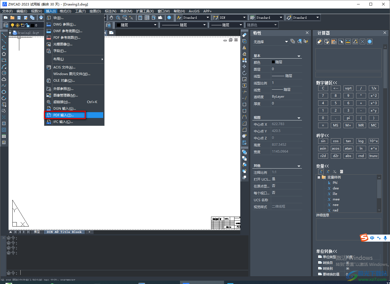Collapse the 科学 calculator section
The image size is (390, 284).
pos(323,136)
